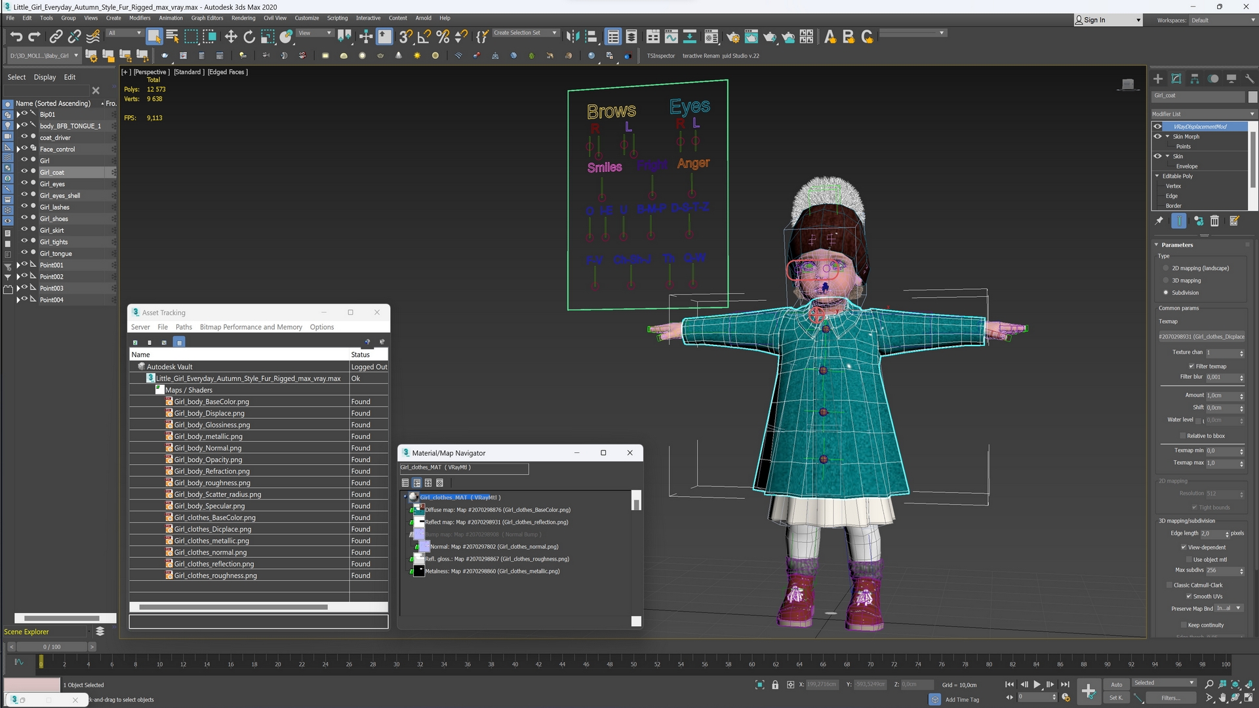Click the Undo arrow in main toolbar

point(16,37)
